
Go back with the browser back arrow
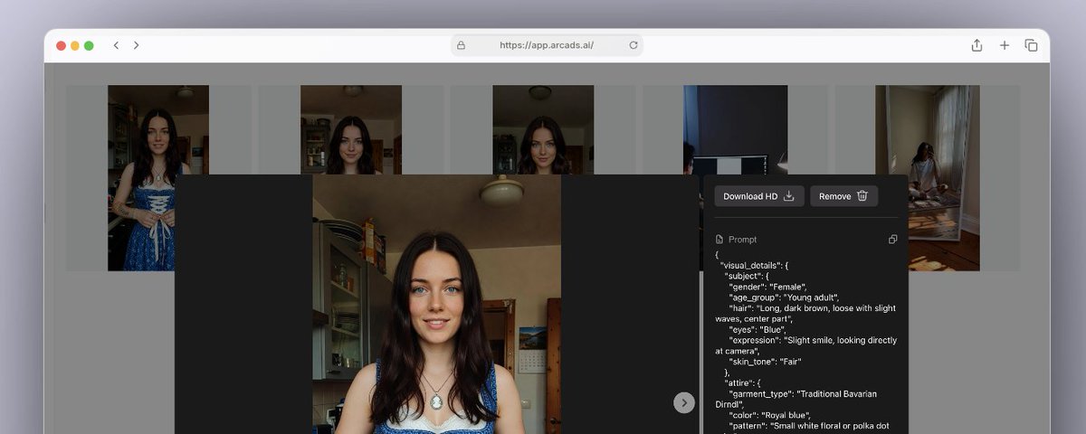click(x=116, y=45)
